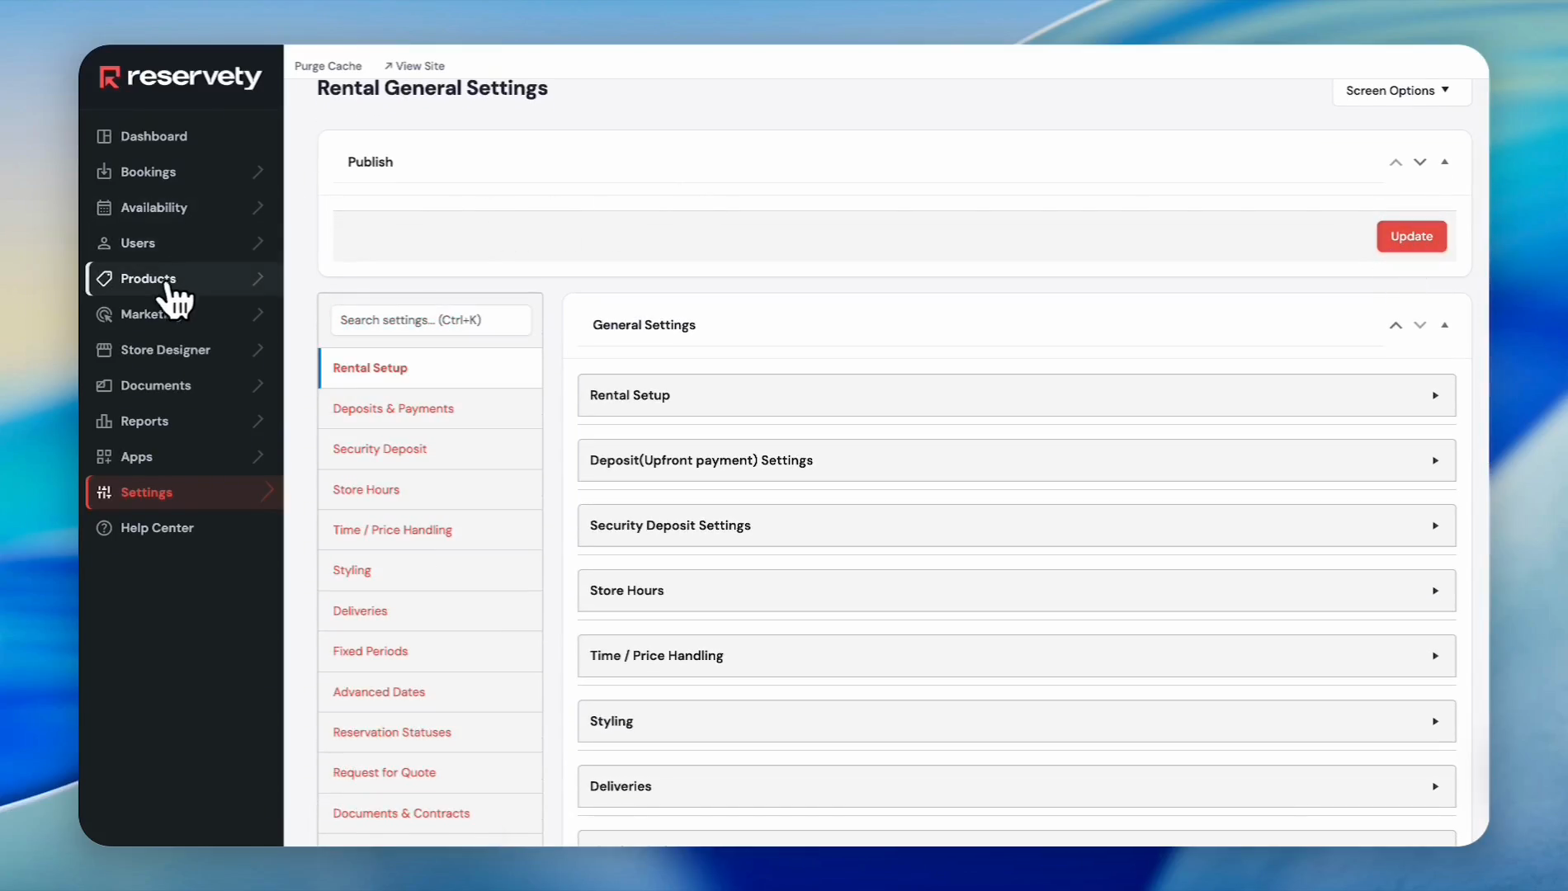Image resolution: width=1568 pixels, height=891 pixels.
Task: Click the Purge Cache link
Action: [x=328, y=66]
